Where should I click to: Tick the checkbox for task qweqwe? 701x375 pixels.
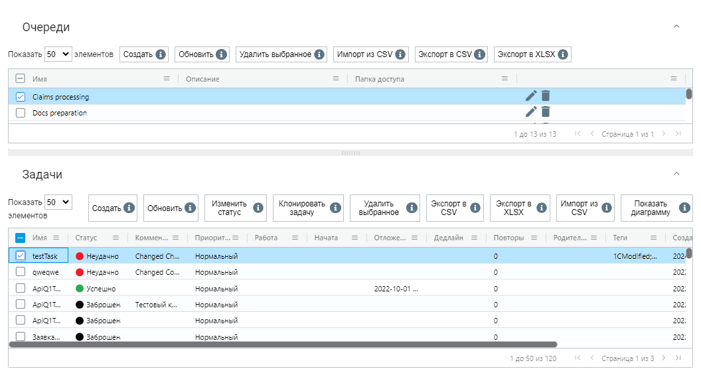20,271
